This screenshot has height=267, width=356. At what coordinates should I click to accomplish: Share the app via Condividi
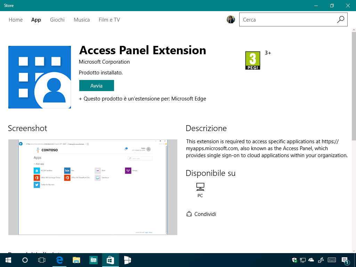[201, 214]
